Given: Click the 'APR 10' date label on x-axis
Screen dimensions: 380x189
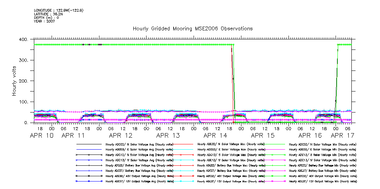Looking at the screenshot, I should [x=42, y=135].
